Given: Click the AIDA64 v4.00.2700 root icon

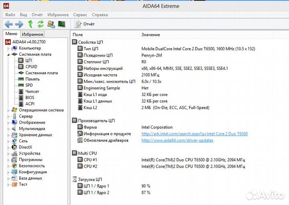Looking at the screenshot, I should 8,42.
